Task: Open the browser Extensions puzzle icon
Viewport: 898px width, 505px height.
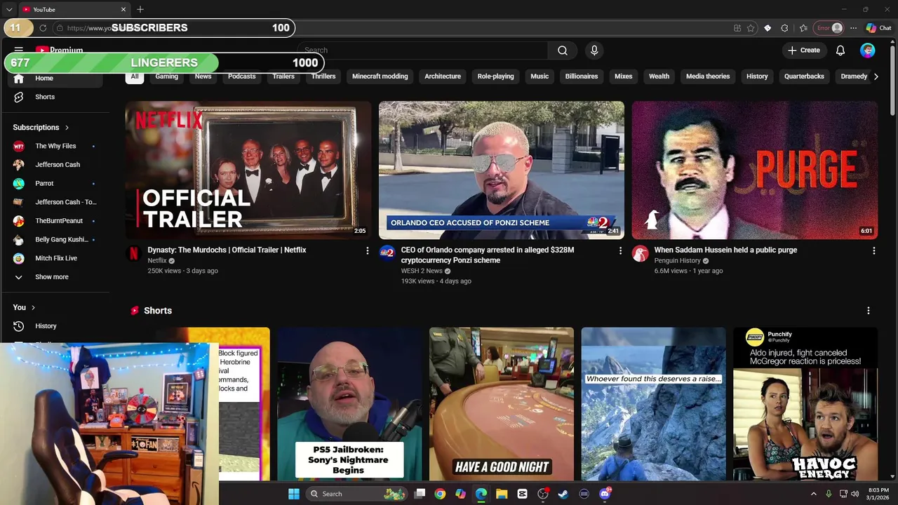Action: [x=784, y=28]
